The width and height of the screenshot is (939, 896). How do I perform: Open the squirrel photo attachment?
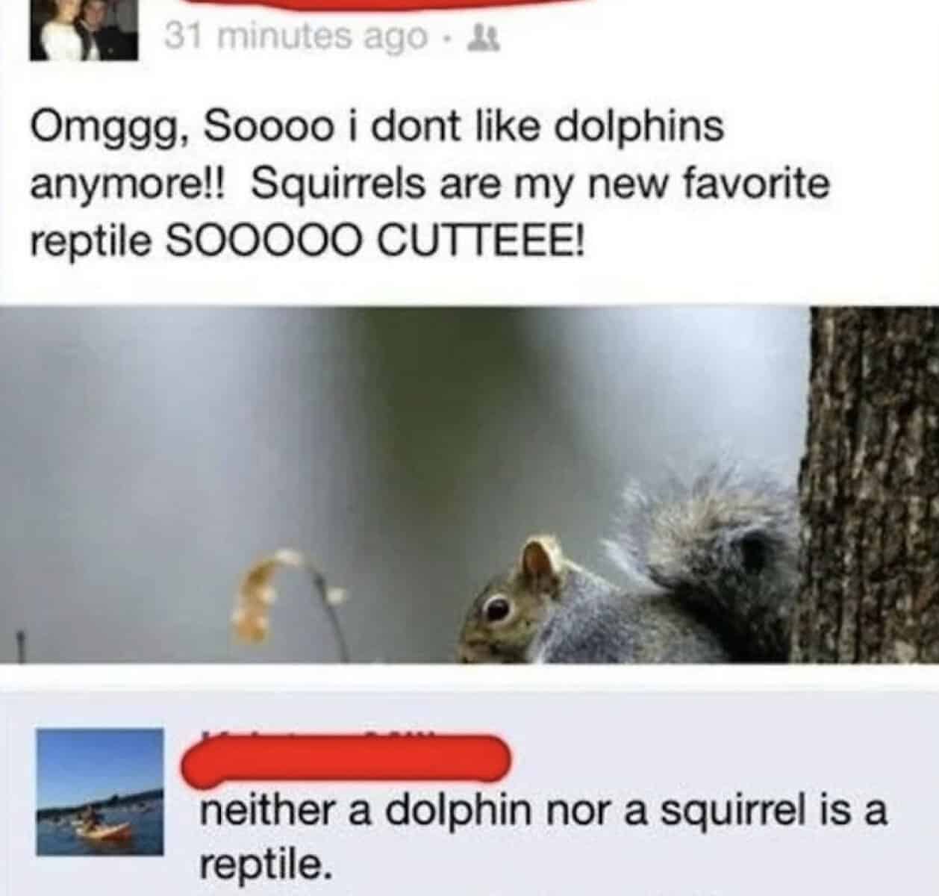(x=469, y=485)
